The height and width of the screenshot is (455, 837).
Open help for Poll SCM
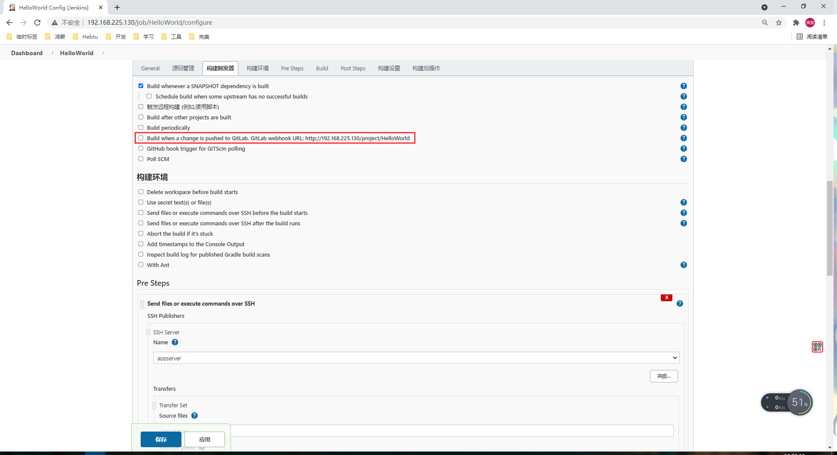[x=683, y=159]
